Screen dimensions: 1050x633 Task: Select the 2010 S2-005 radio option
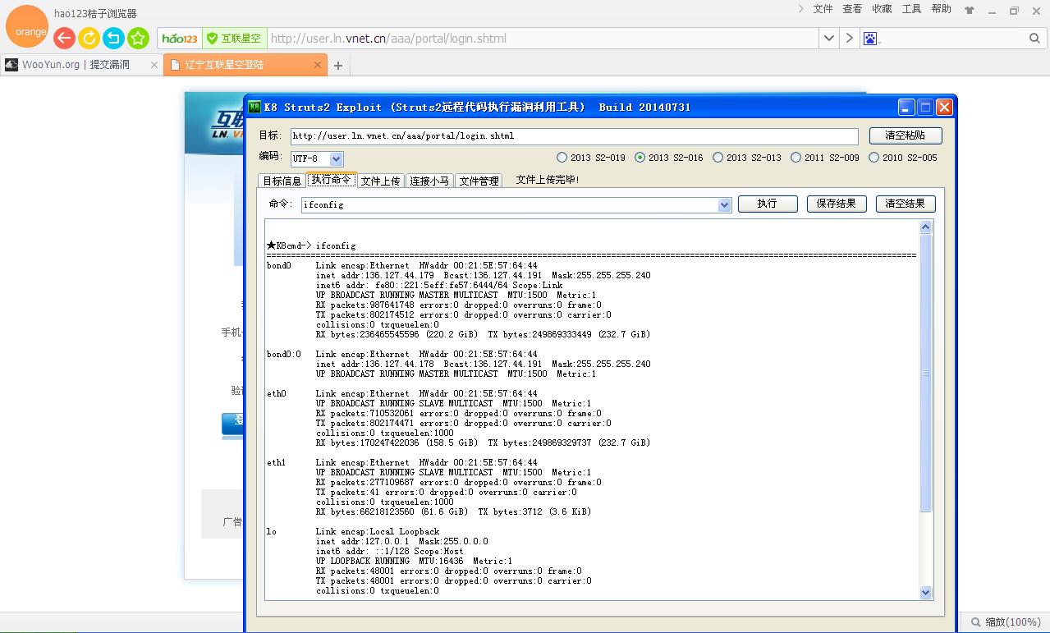click(902, 158)
